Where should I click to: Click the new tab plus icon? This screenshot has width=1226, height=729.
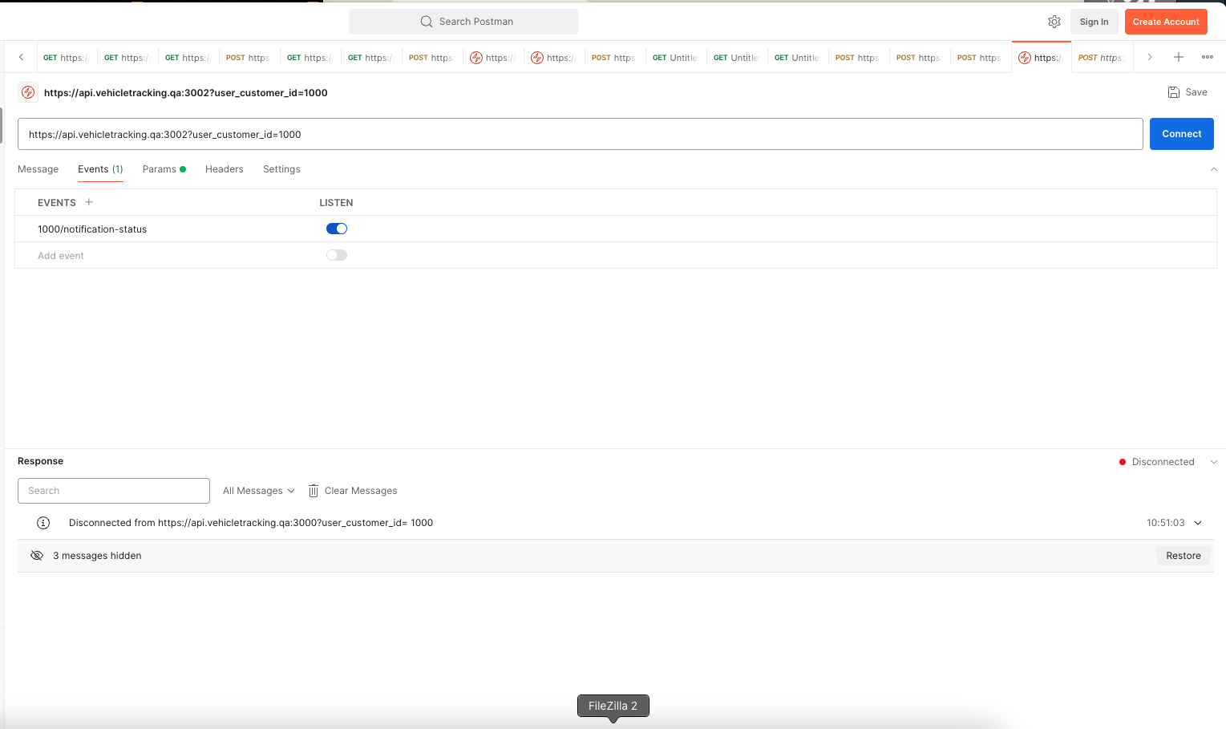(1179, 57)
